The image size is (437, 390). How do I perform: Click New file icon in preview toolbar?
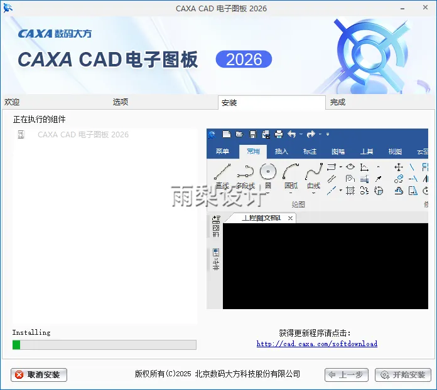[x=227, y=134]
